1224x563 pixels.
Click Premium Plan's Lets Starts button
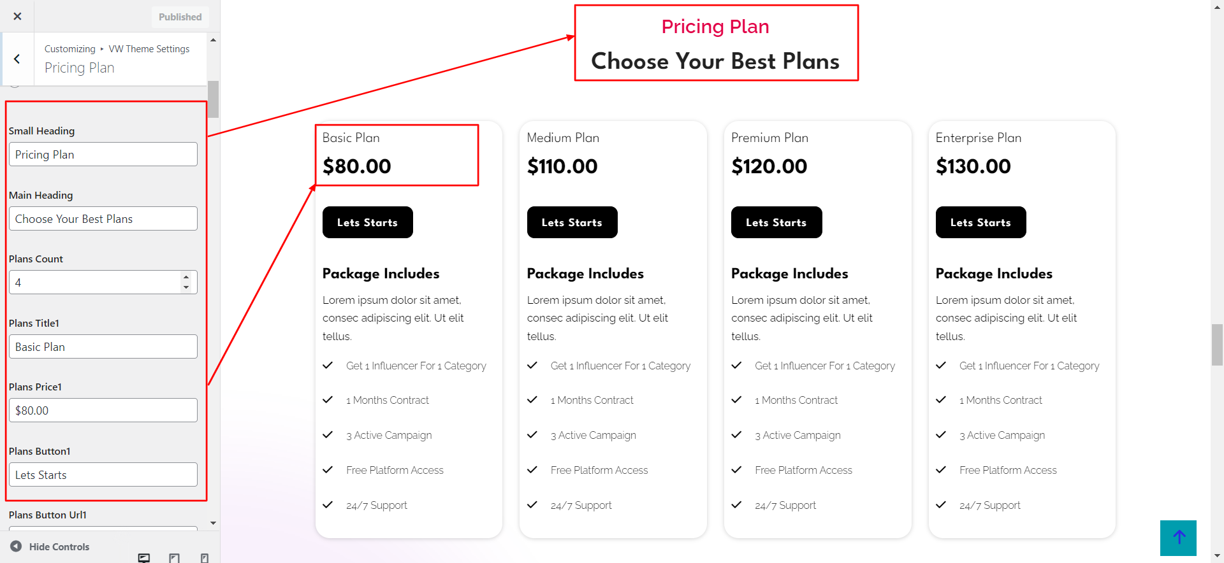(776, 222)
